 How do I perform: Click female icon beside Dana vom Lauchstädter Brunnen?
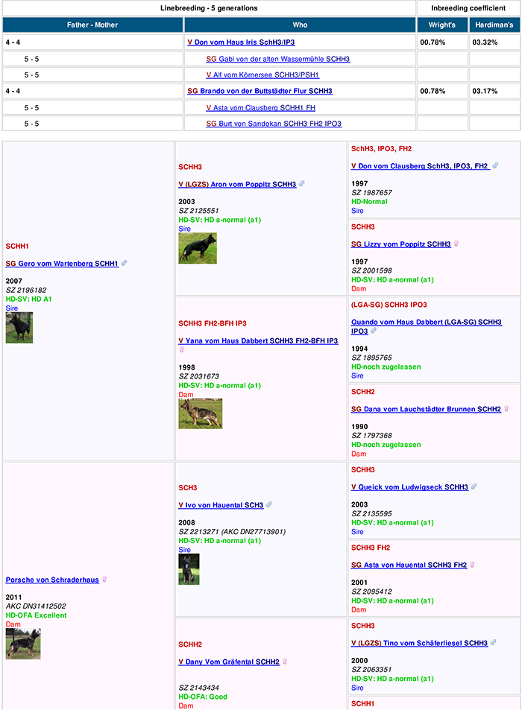click(x=506, y=409)
